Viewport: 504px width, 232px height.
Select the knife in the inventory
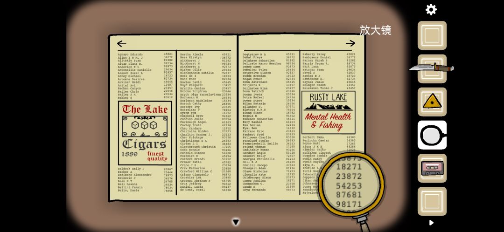point(431,68)
